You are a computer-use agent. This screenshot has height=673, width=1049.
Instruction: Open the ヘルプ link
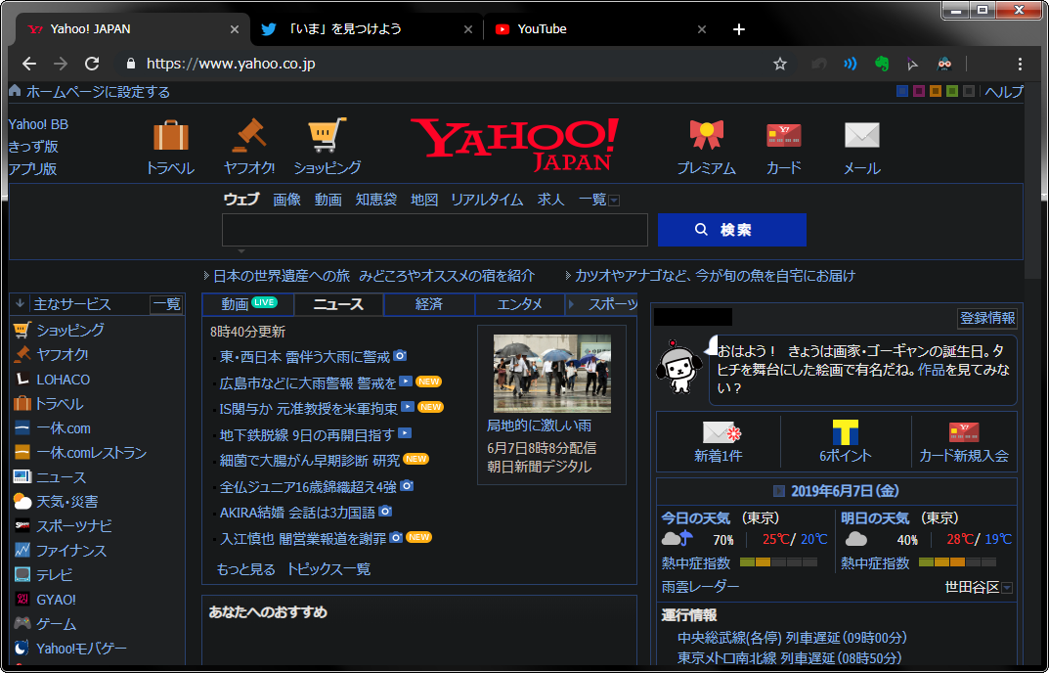click(1003, 92)
